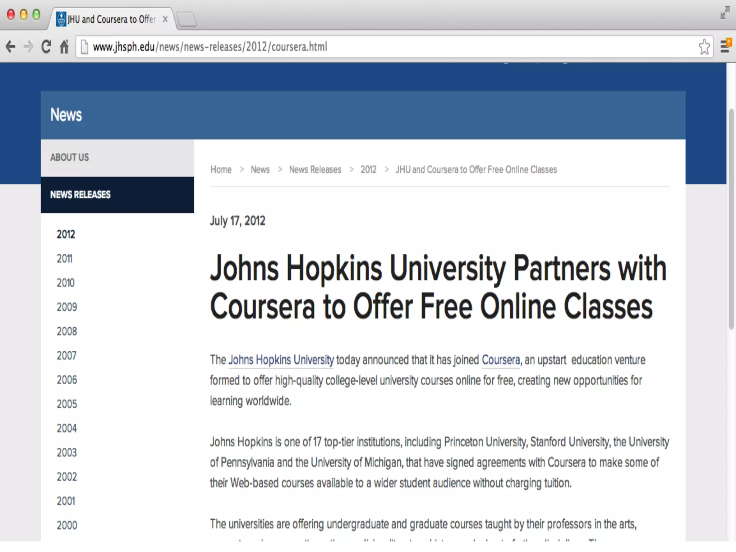Click the browser back arrow
This screenshot has width=736, height=552.
pyautogui.click(x=11, y=47)
